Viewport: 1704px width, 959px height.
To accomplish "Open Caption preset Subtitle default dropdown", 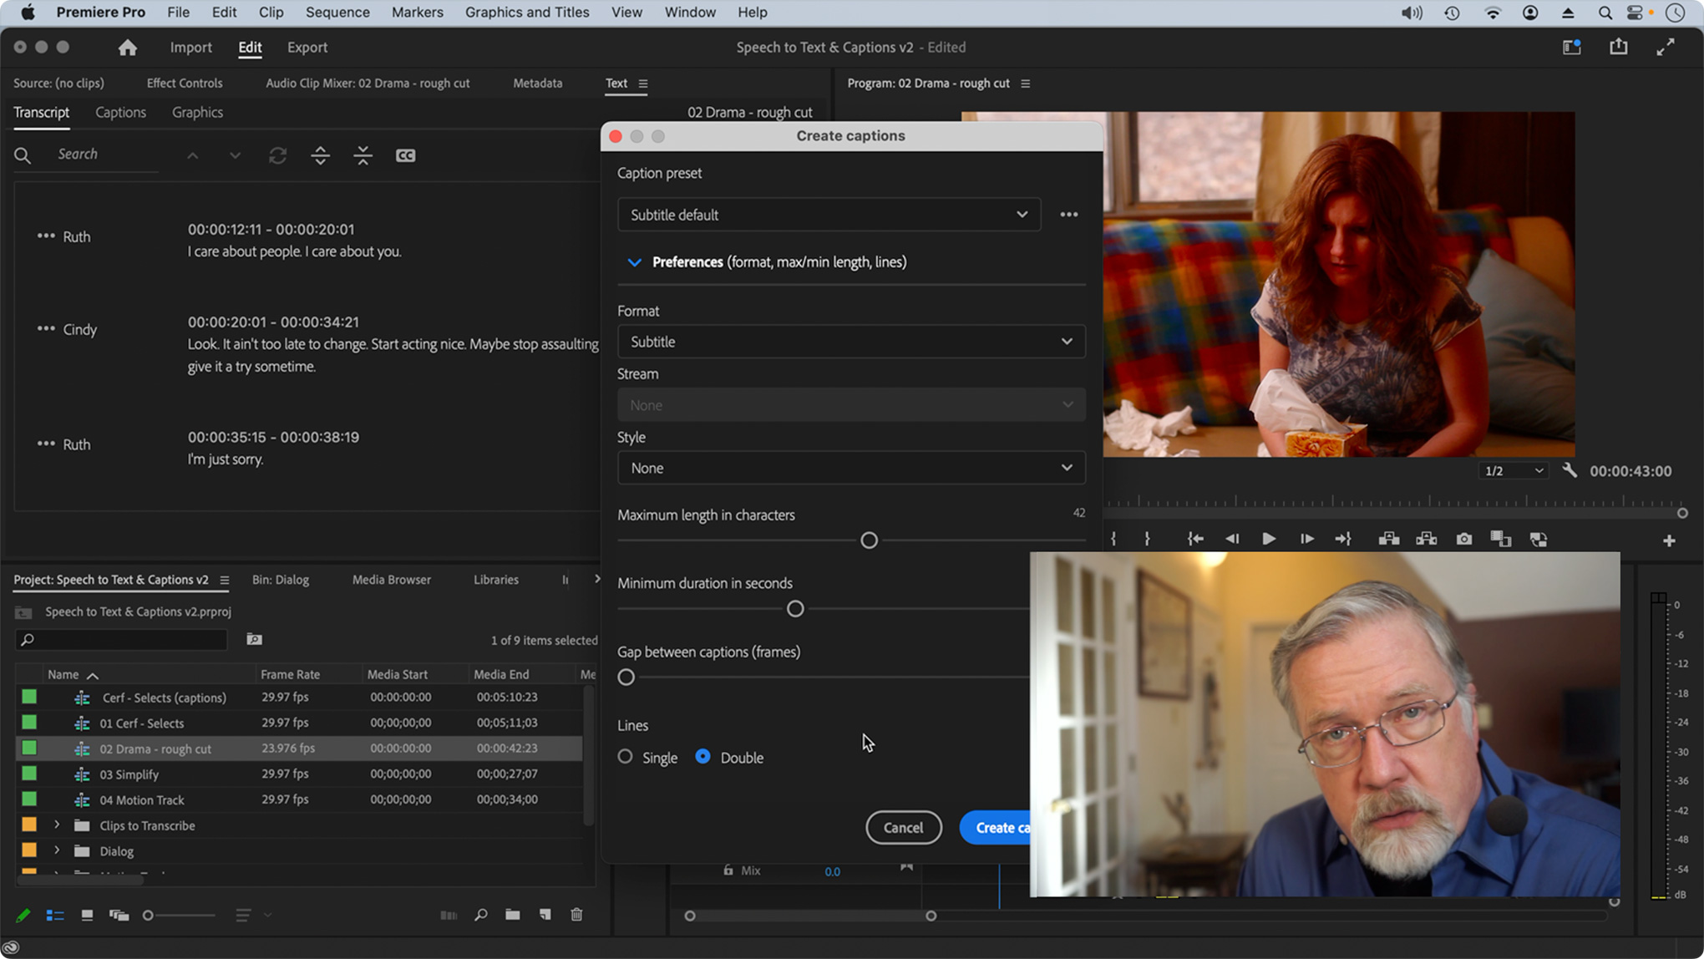I will [829, 215].
